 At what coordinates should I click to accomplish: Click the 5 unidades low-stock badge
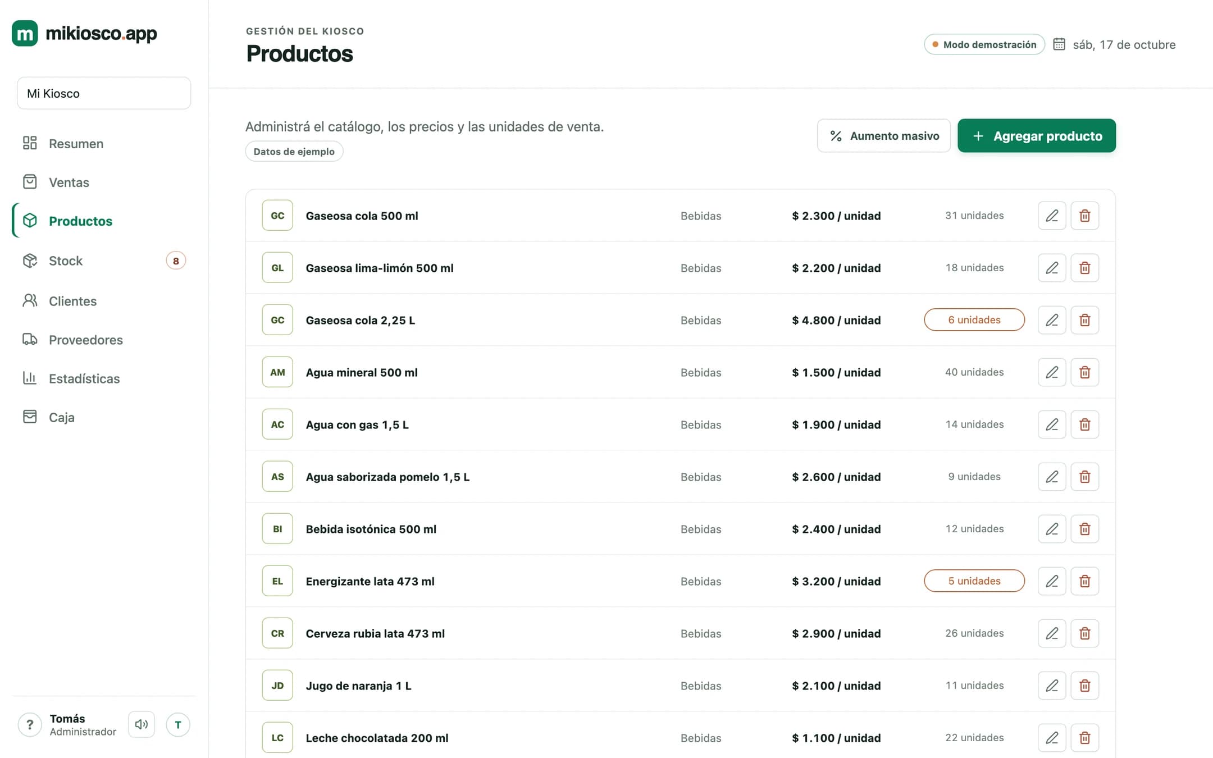coord(974,581)
